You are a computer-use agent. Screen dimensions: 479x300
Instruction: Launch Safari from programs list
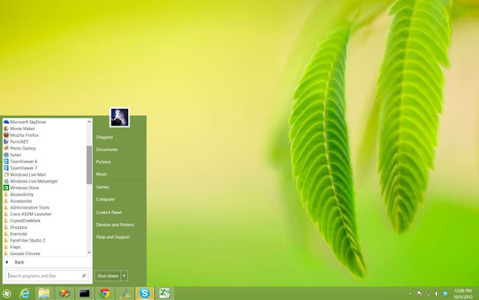12,155
